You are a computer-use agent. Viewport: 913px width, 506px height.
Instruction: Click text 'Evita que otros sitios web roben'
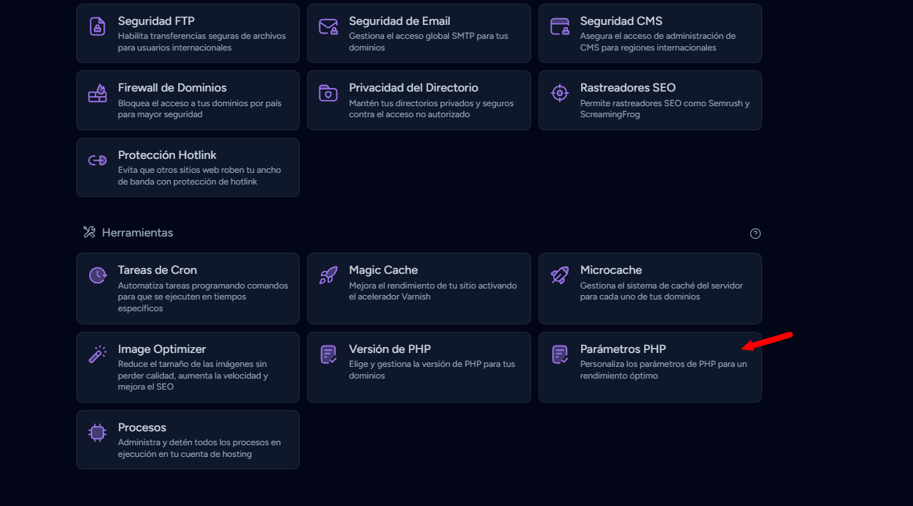[x=181, y=170]
